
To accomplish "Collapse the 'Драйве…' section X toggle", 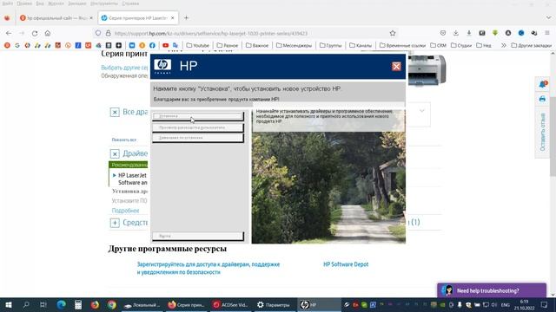I will (x=115, y=154).
